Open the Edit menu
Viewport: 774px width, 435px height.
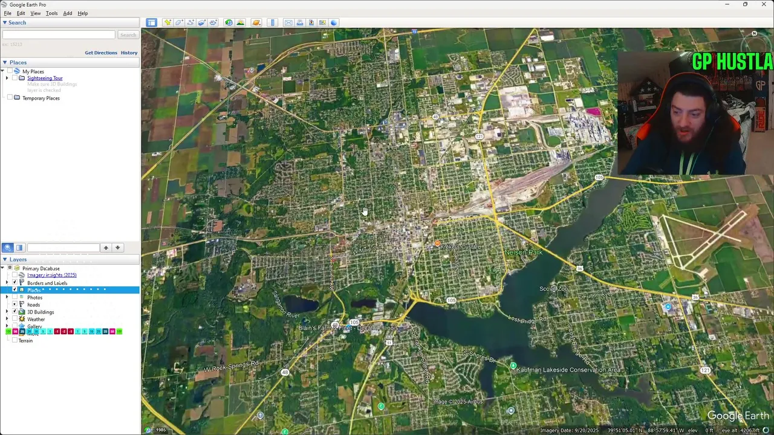point(21,13)
